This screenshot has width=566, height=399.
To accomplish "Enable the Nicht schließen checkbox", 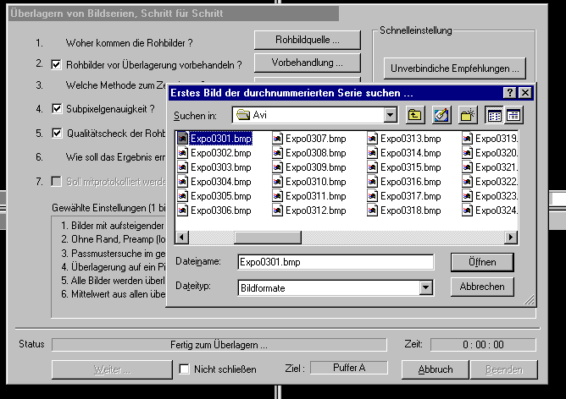I will point(185,369).
